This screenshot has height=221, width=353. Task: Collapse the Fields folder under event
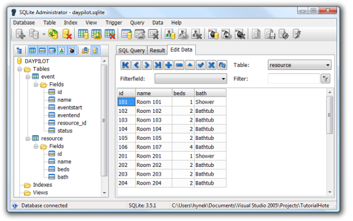point(36,85)
